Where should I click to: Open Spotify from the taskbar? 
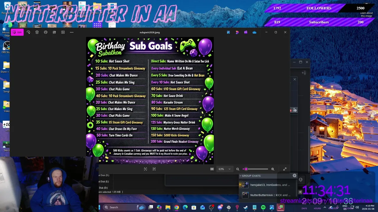coord(263,207)
